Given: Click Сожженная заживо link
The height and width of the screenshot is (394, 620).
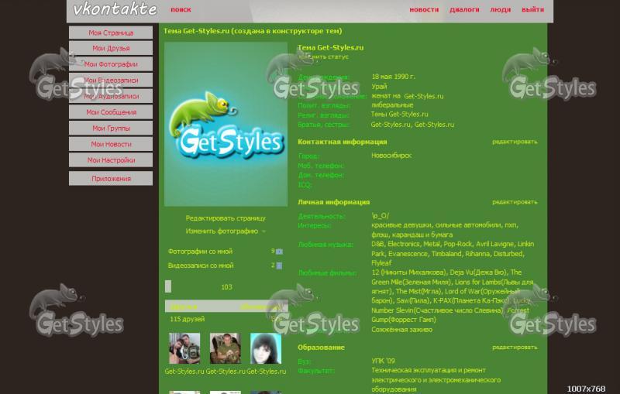Looking at the screenshot, I should click(x=401, y=330).
